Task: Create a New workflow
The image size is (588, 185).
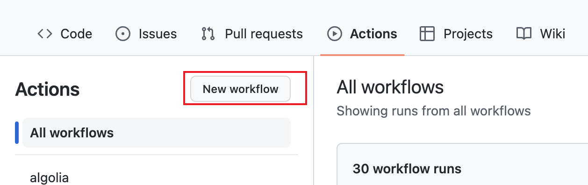Action: point(240,89)
